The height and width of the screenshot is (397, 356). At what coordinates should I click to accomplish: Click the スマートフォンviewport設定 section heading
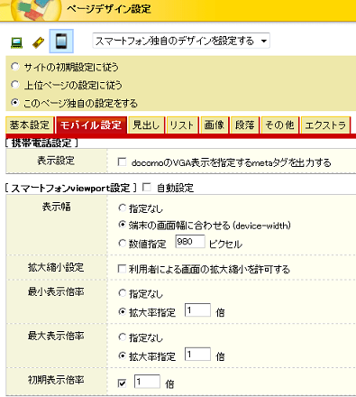[70, 189]
